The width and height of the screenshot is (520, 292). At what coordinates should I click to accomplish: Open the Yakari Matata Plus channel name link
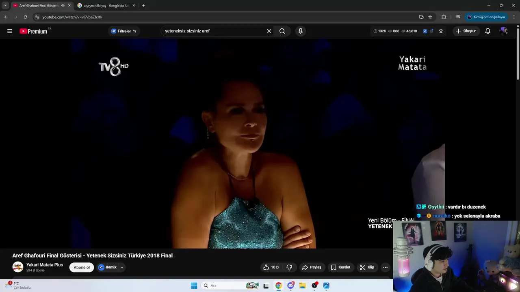(x=45, y=265)
